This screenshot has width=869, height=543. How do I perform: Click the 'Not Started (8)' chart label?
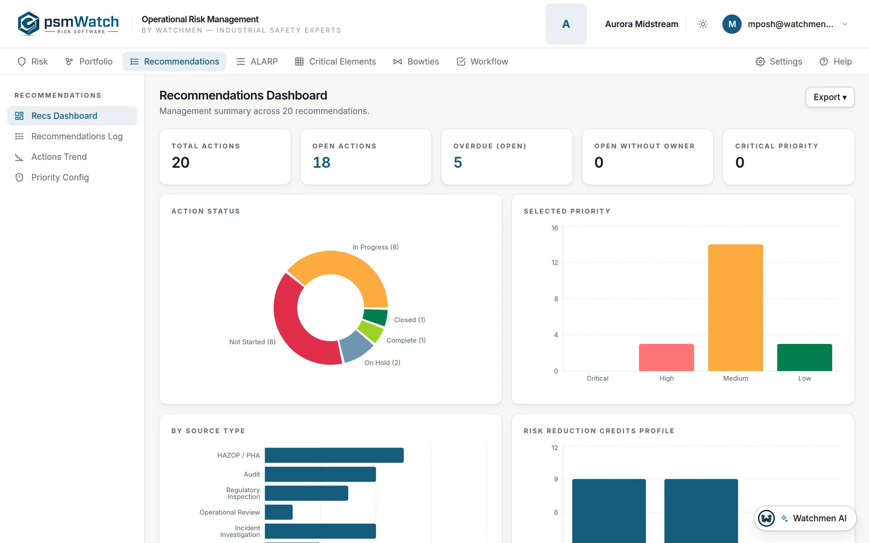pos(252,342)
